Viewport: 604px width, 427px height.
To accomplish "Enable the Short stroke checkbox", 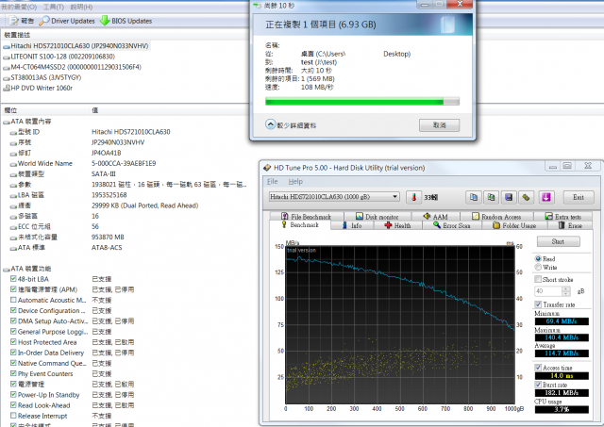I will (x=539, y=280).
